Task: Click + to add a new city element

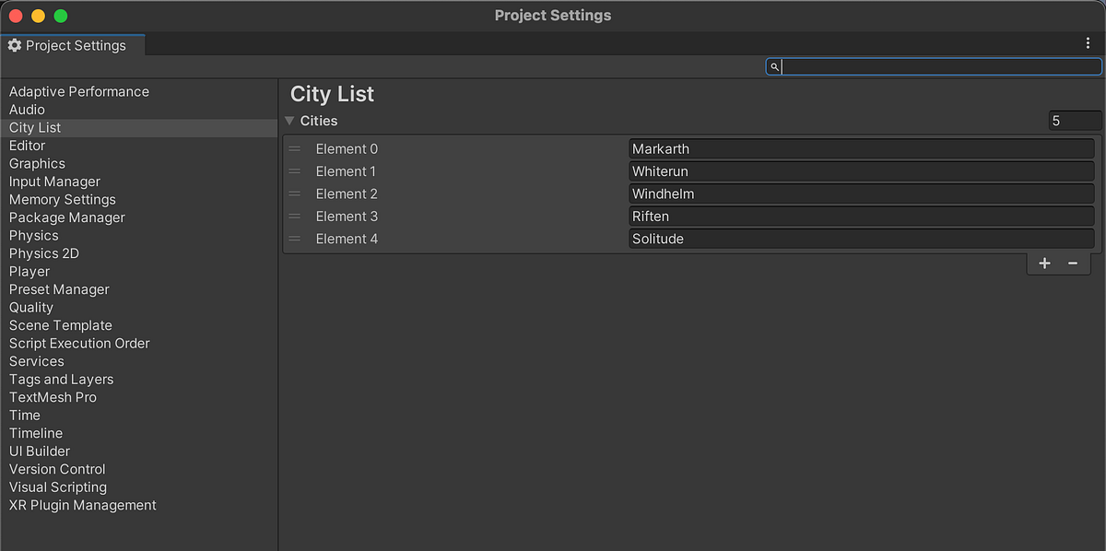Action: [x=1044, y=263]
